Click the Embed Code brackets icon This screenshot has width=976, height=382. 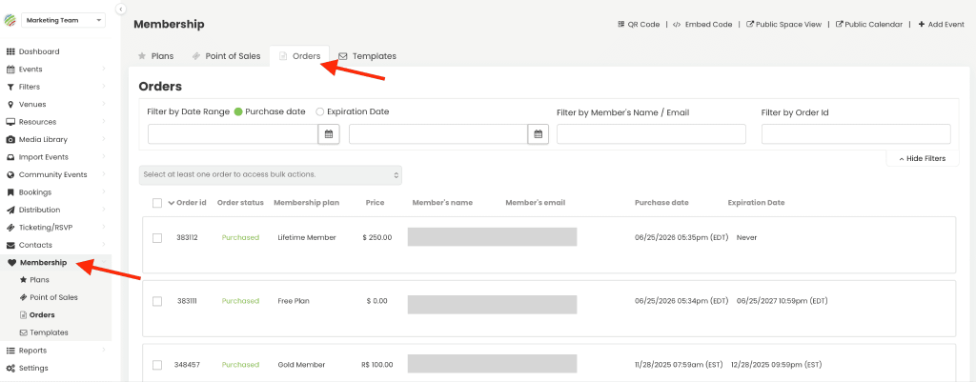click(x=677, y=24)
